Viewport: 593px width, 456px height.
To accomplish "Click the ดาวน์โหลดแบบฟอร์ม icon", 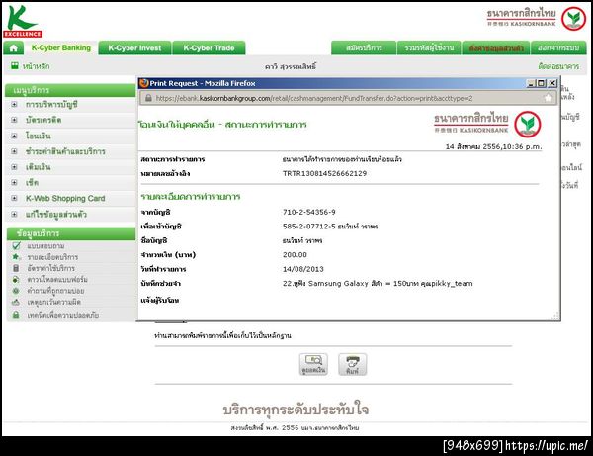I will click(16, 280).
